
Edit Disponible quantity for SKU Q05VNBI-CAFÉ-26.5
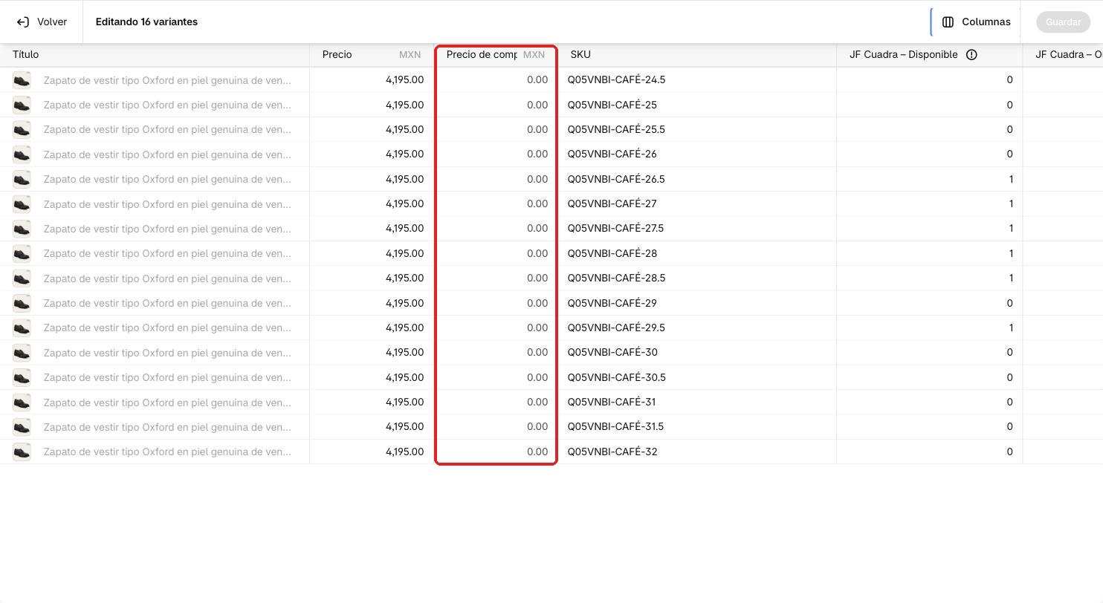[929, 179]
